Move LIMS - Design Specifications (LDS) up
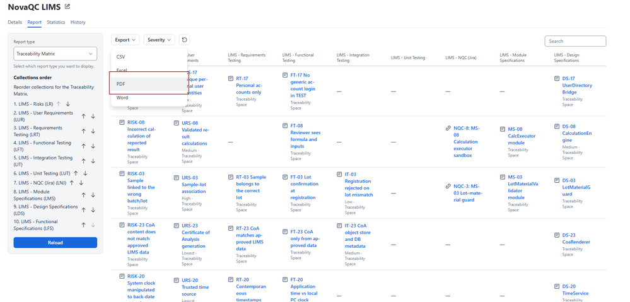This screenshot has width=630, height=302. point(84,209)
